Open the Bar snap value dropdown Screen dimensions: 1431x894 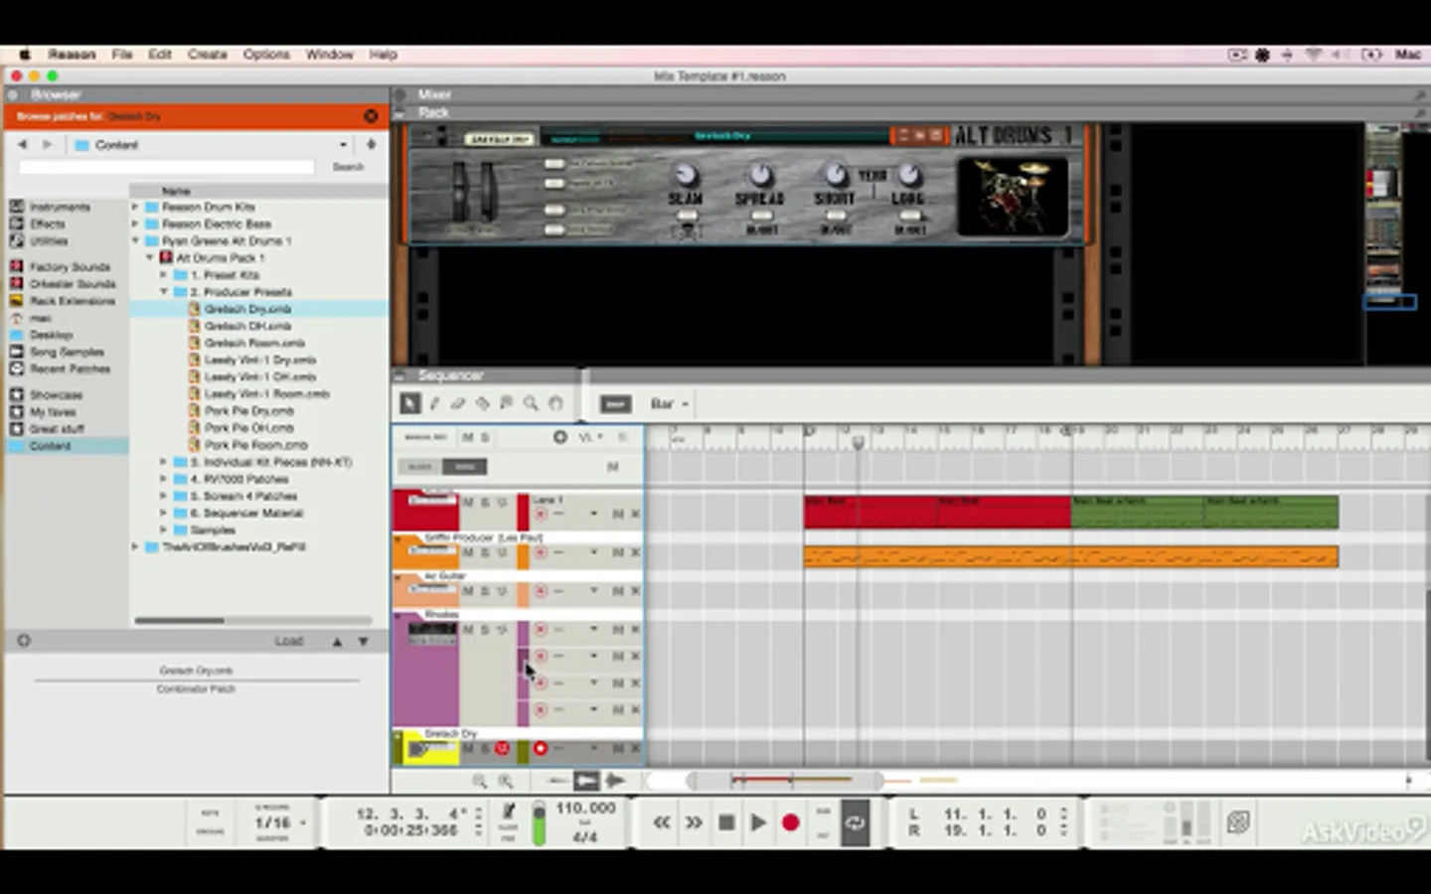669,403
